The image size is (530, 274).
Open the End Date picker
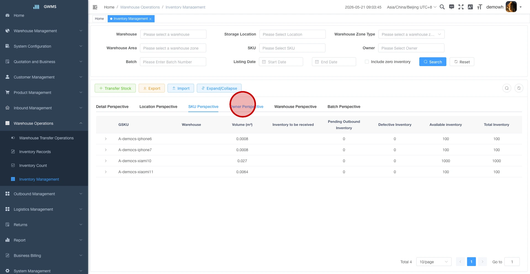pyautogui.click(x=334, y=62)
